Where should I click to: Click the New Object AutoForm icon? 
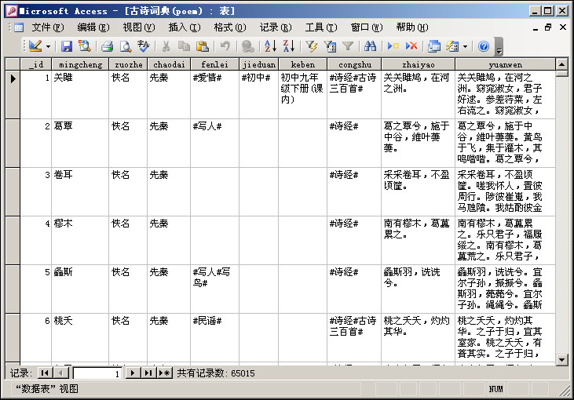452,46
